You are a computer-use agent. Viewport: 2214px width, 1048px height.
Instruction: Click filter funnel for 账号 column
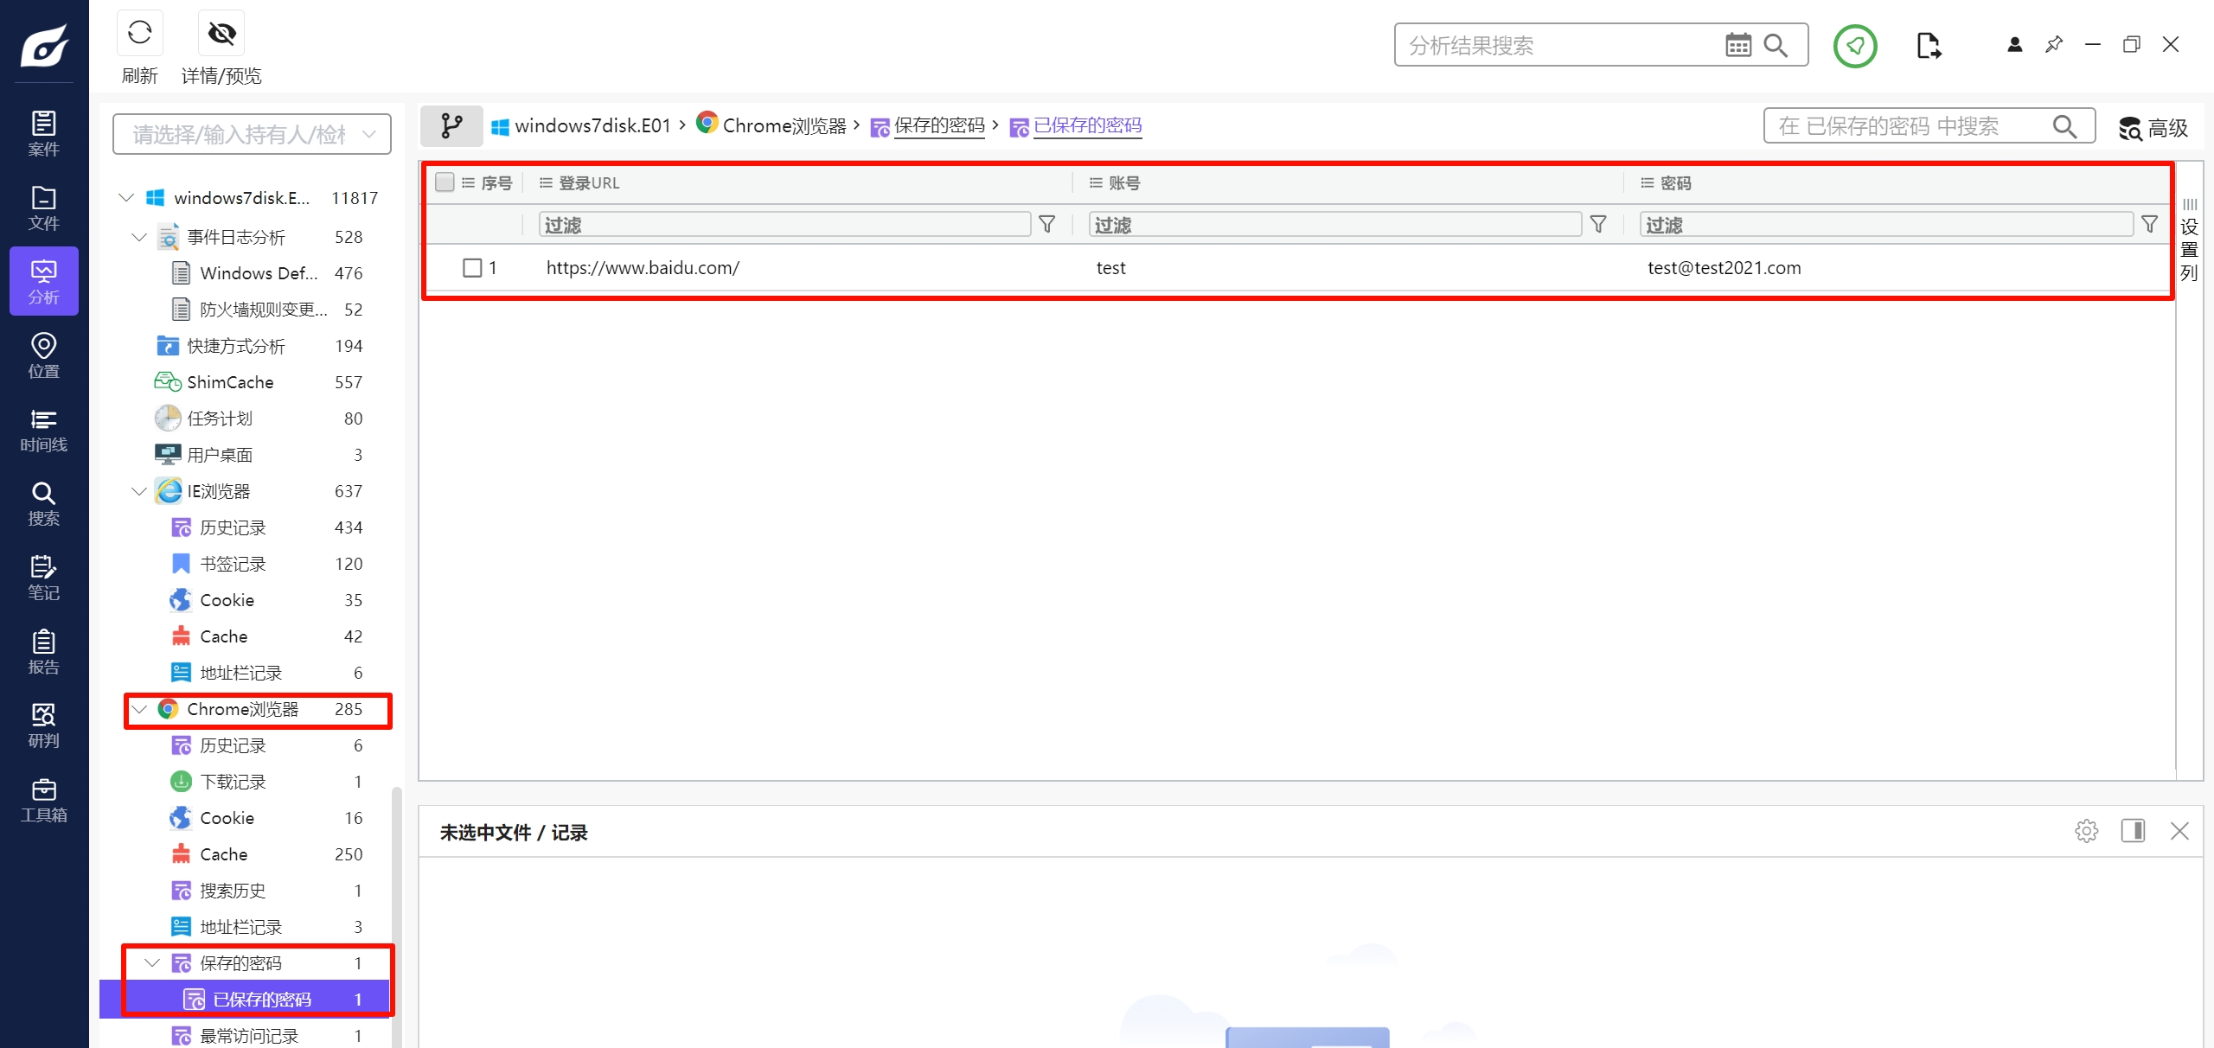point(1598,225)
